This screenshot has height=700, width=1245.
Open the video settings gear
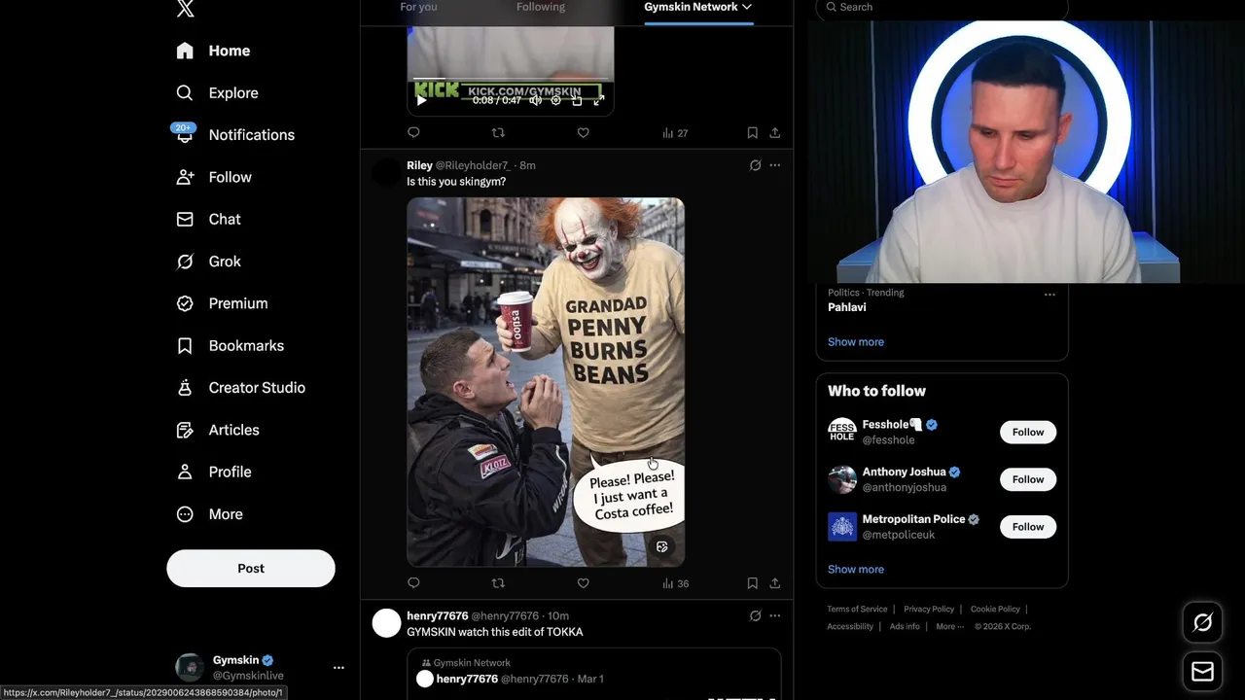point(556,100)
